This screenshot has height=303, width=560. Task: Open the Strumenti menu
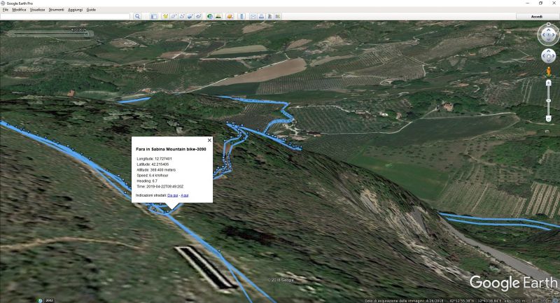[x=57, y=10]
